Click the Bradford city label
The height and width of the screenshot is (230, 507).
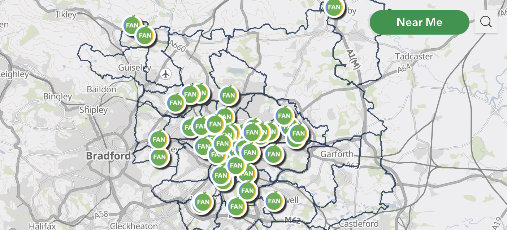[108, 156]
